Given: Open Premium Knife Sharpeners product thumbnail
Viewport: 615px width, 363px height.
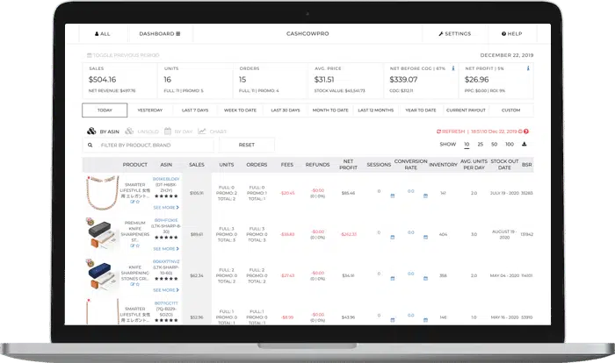Looking at the screenshot, I should point(101,233).
